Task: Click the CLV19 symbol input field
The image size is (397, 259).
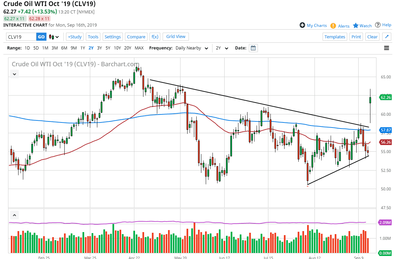Action: [20, 36]
